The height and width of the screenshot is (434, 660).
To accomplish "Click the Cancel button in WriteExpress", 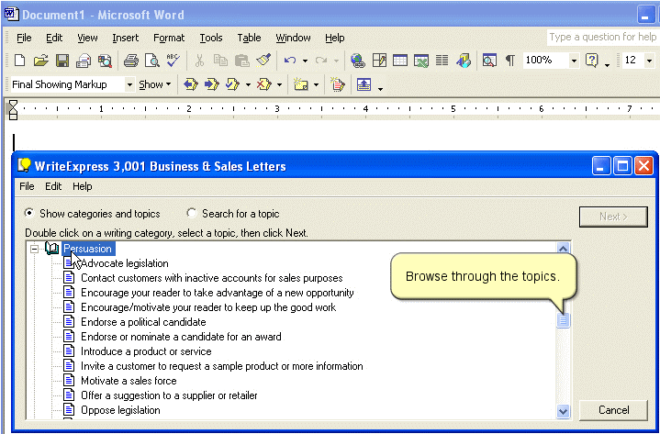I will tap(613, 410).
